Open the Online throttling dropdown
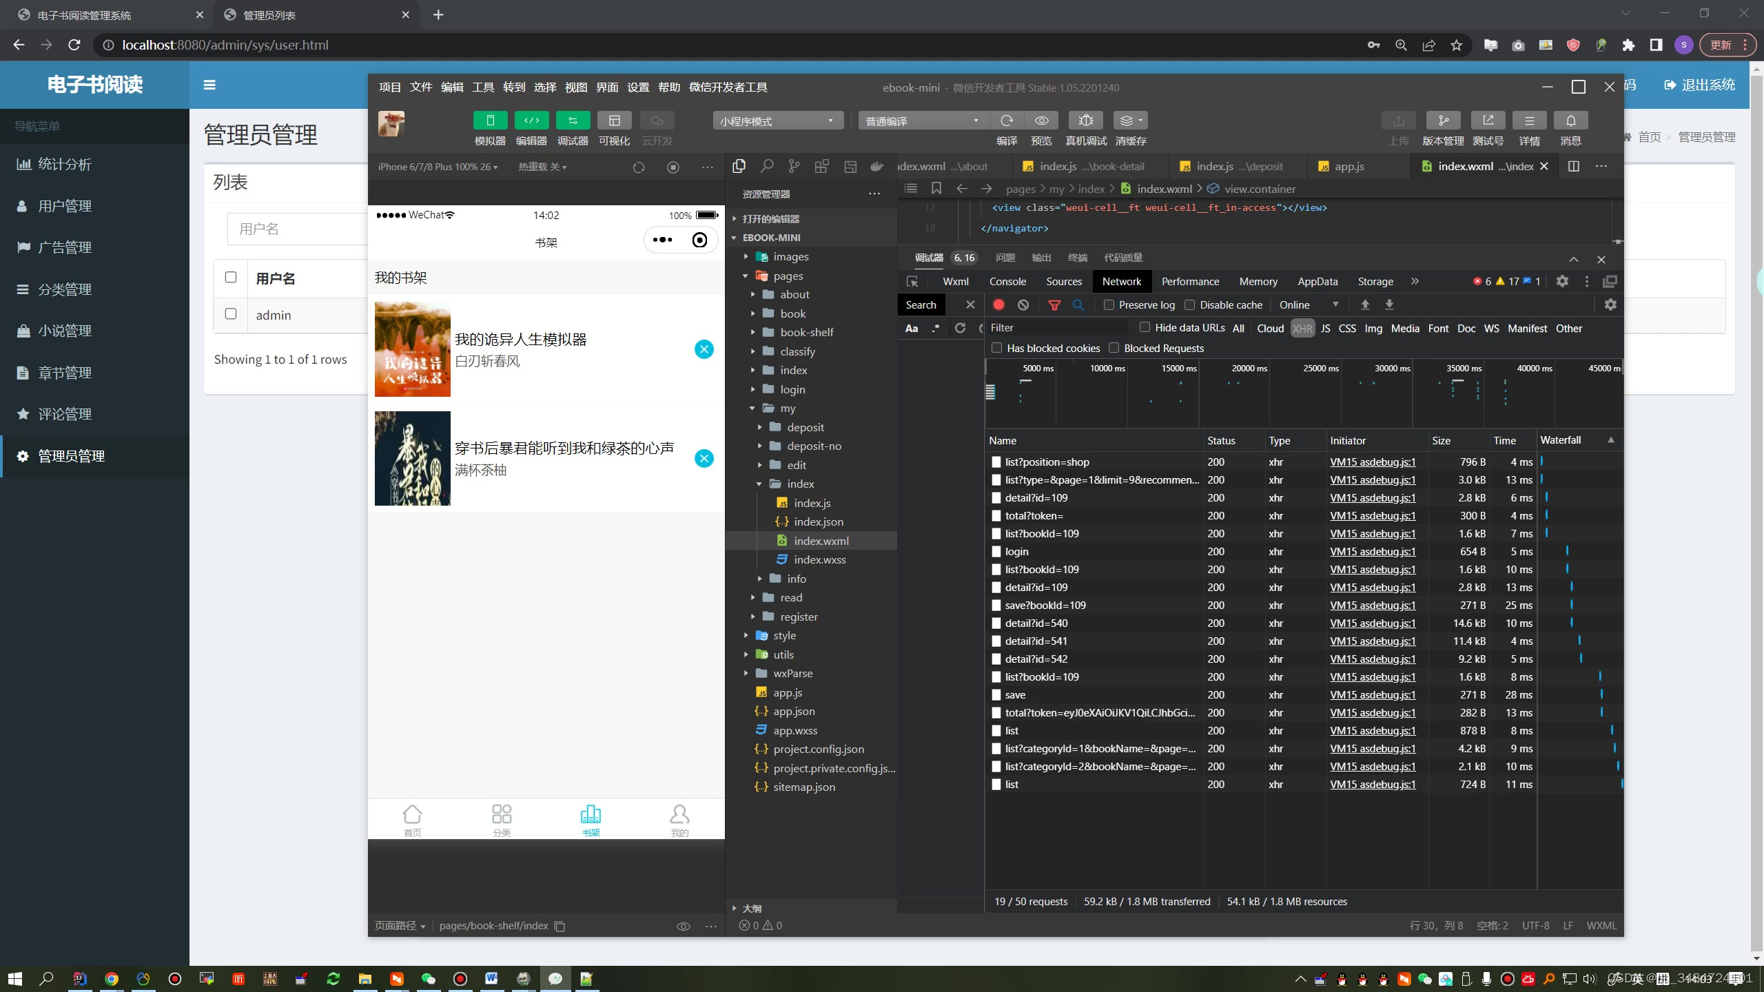Screen dimensions: 1764x992 [1308, 304]
